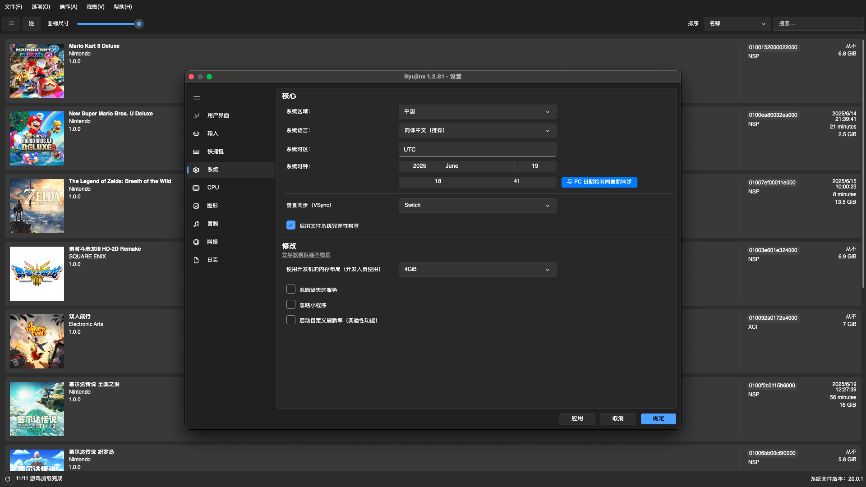Toggle the settings sidebar hamburger icon

197,98
